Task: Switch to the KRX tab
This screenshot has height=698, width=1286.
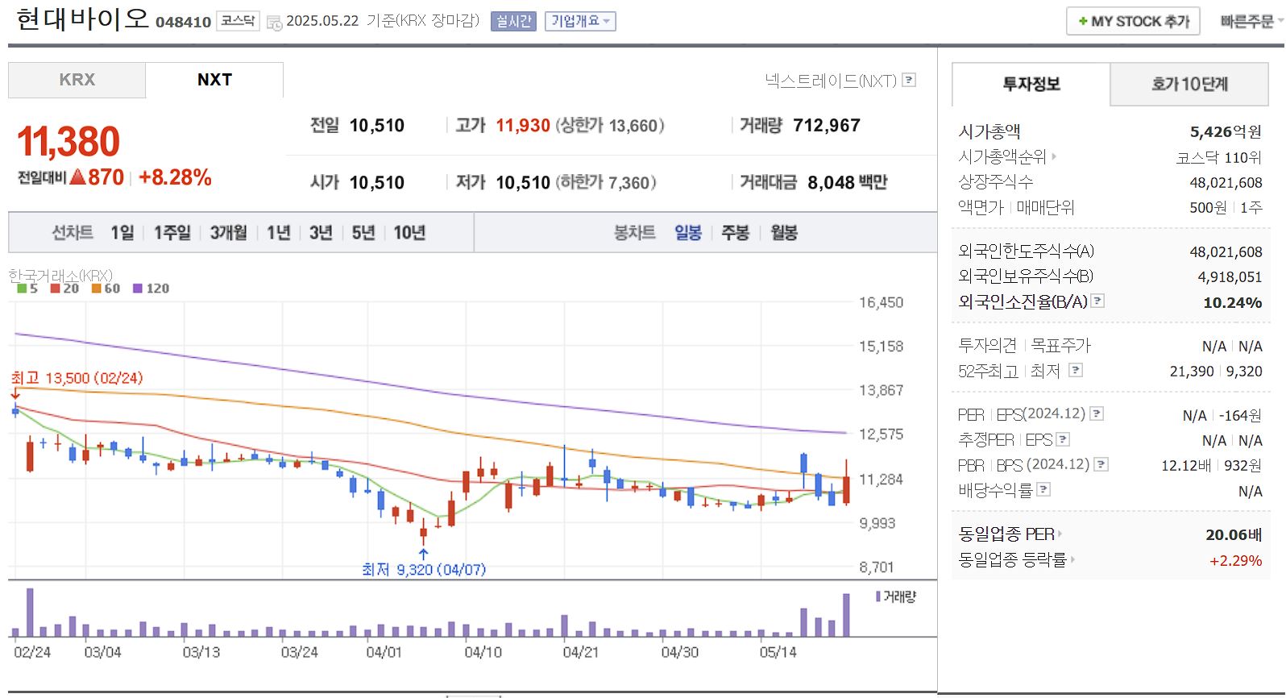Action: click(77, 80)
